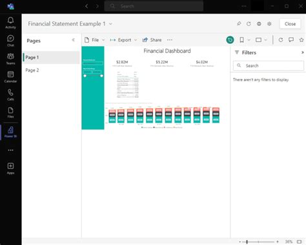This screenshot has height=245, width=306.
Task: Collapse the Filters pane arrow
Action: point(302,52)
